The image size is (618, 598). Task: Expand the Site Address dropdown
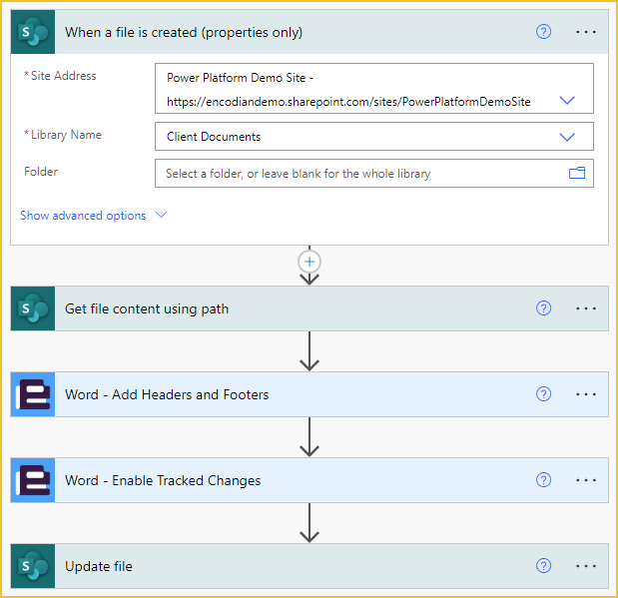[567, 101]
